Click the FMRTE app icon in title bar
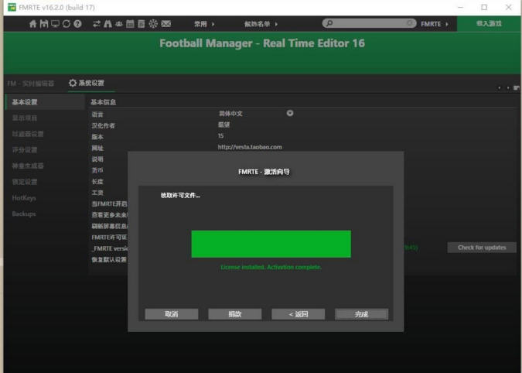522x373 pixels. [x=12, y=7]
